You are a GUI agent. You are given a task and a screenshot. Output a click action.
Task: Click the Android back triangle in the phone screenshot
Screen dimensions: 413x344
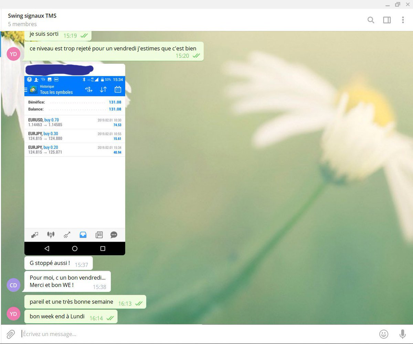[47, 248]
